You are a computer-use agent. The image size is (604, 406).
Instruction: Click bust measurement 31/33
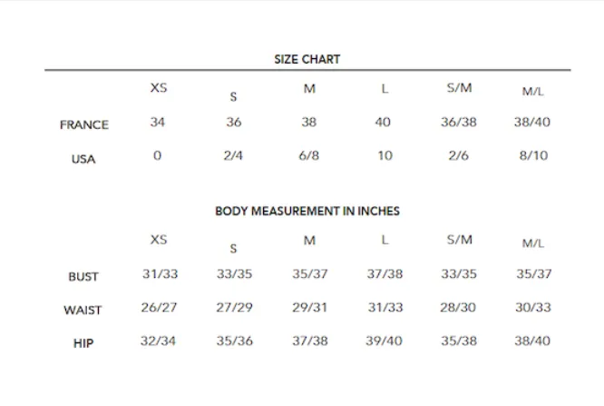(x=161, y=274)
